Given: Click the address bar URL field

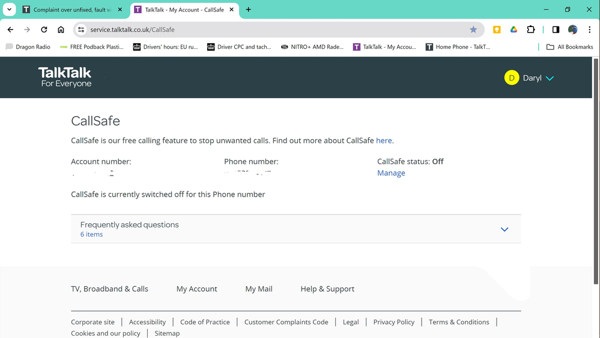Looking at the screenshot, I should tap(270, 29).
